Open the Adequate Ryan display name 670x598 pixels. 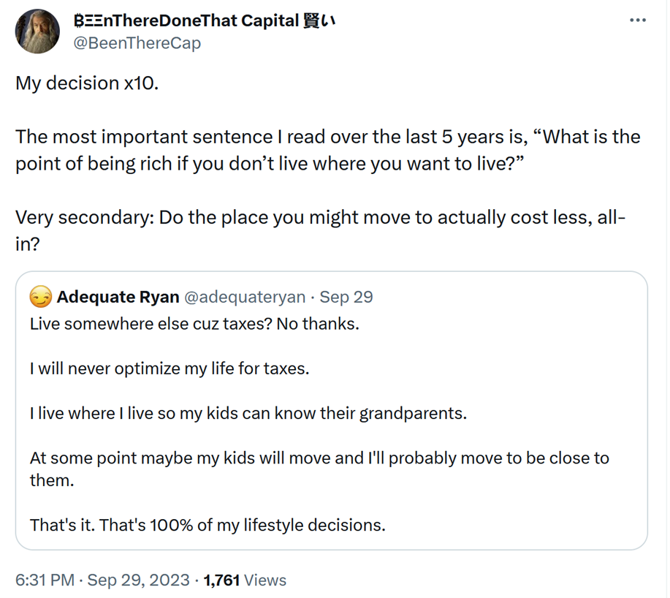pos(118,297)
